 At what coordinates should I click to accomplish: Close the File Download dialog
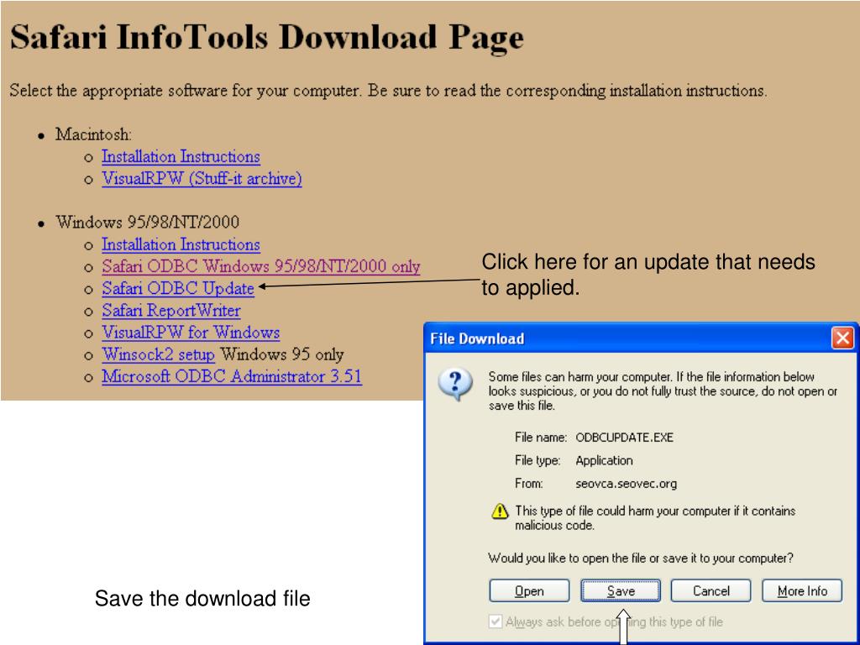[x=842, y=338]
